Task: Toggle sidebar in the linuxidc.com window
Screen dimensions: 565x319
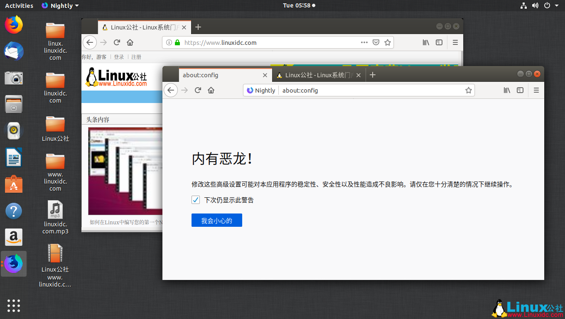Action: point(439,42)
